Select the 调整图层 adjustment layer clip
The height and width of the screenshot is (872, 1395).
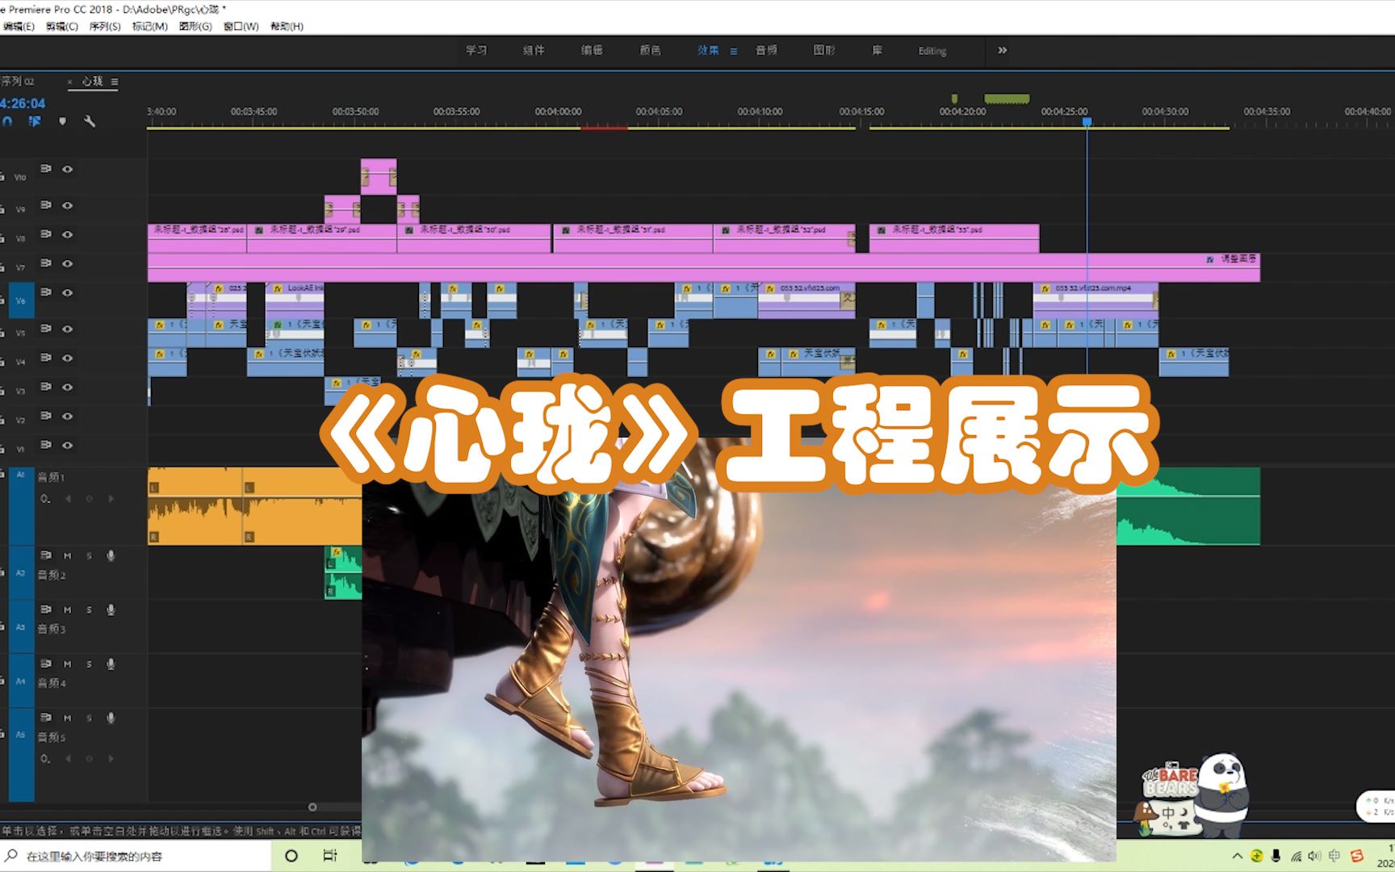(x=703, y=267)
